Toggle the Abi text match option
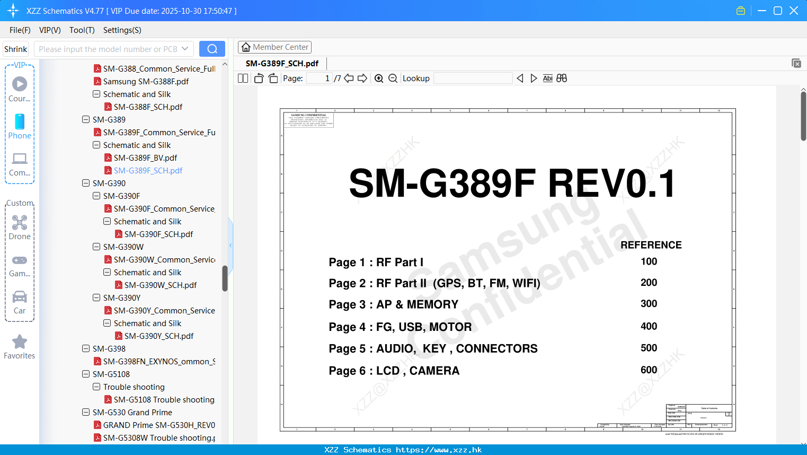This screenshot has height=455, width=807. pos(548,78)
